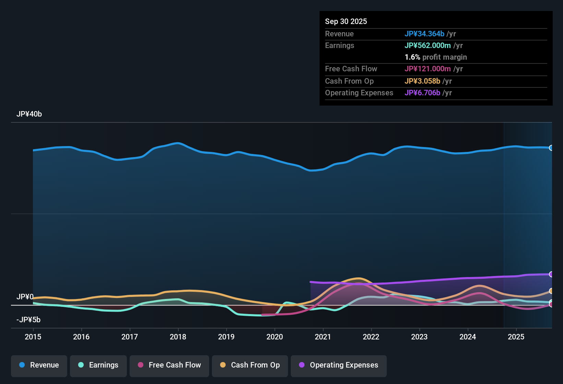Click the JP¥34.364b Revenue value
Viewport: 563px width, 384px height.
pyautogui.click(x=425, y=34)
